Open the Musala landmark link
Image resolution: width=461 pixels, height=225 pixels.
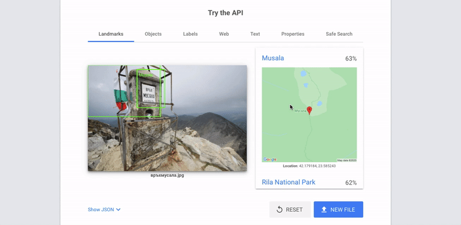click(x=273, y=58)
